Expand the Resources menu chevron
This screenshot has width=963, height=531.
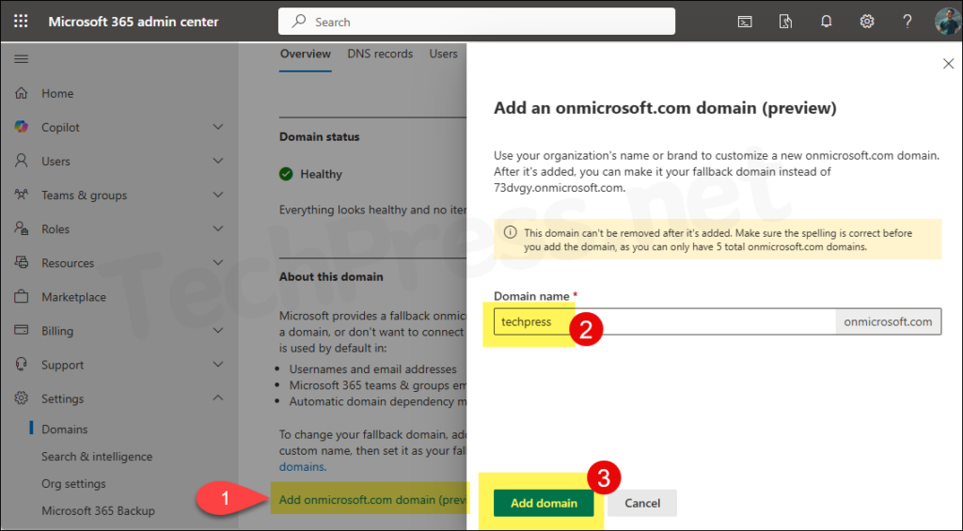point(218,263)
